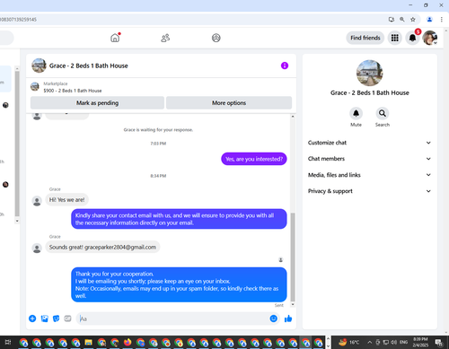Image resolution: width=449 pixels, height=349 pixels.
Task: Click the Find friends button
Action: 365,38
